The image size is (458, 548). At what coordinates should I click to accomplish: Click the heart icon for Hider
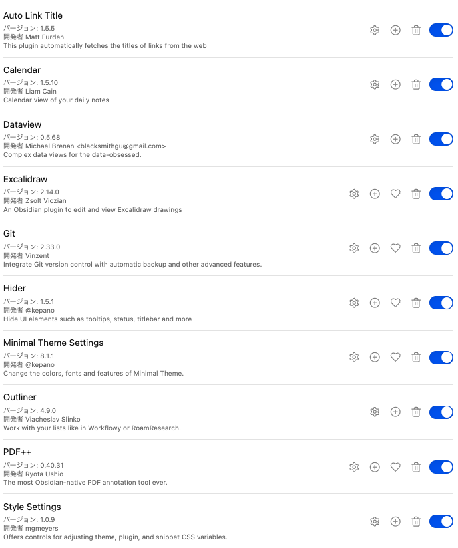coord(395,303)
